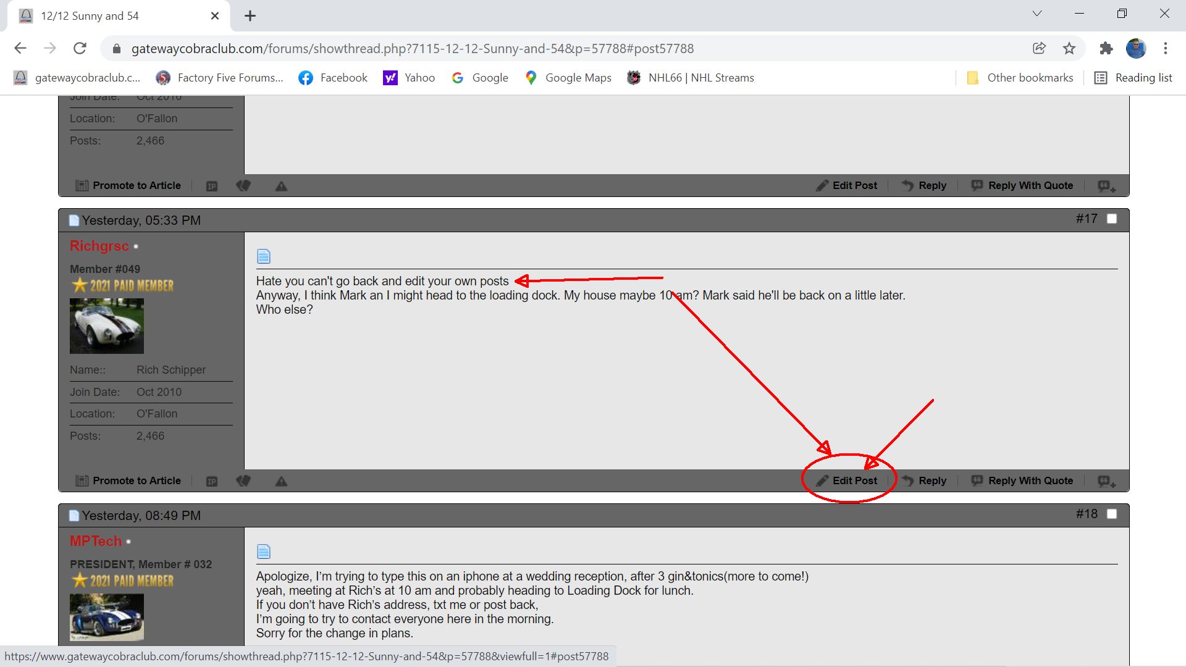1186x667 pixels.
Task: Open the Richgrsc username link
Action: 99,246
